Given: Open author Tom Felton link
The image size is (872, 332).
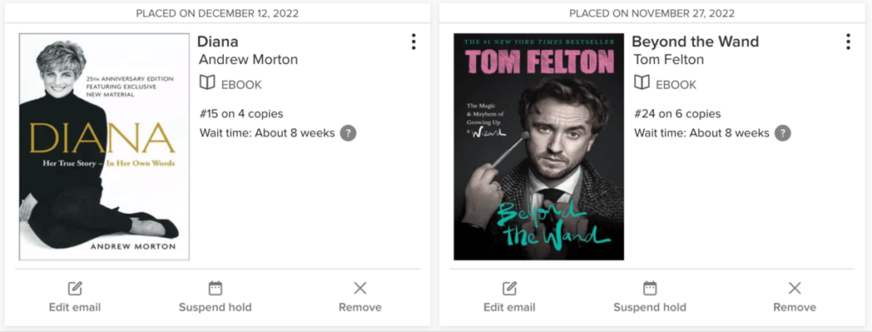Looking at the screenshot, I should pyautogui.click(x=669, y=60).
